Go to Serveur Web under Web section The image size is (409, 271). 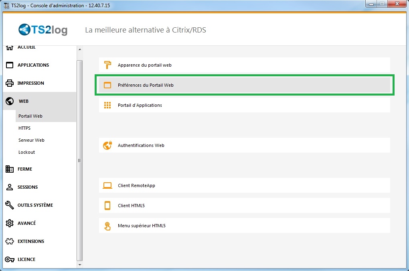(x=31, y=140)
